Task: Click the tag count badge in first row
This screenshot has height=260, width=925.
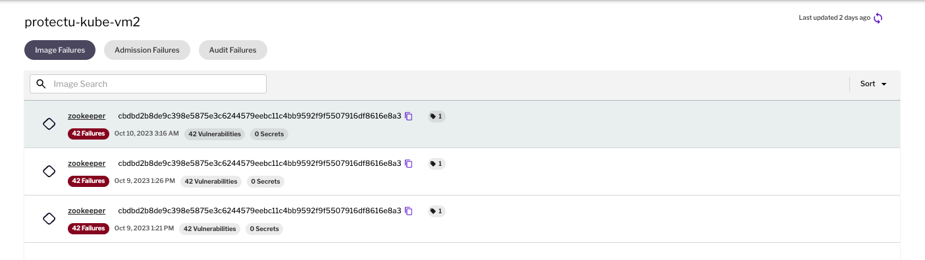Action: click(x=436, y=117)
